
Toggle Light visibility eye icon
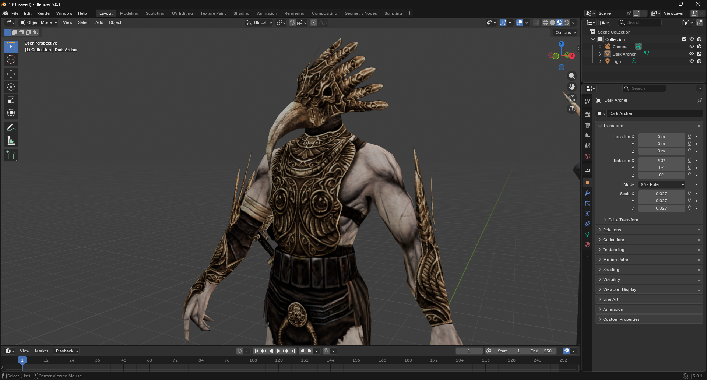(692, 61)
